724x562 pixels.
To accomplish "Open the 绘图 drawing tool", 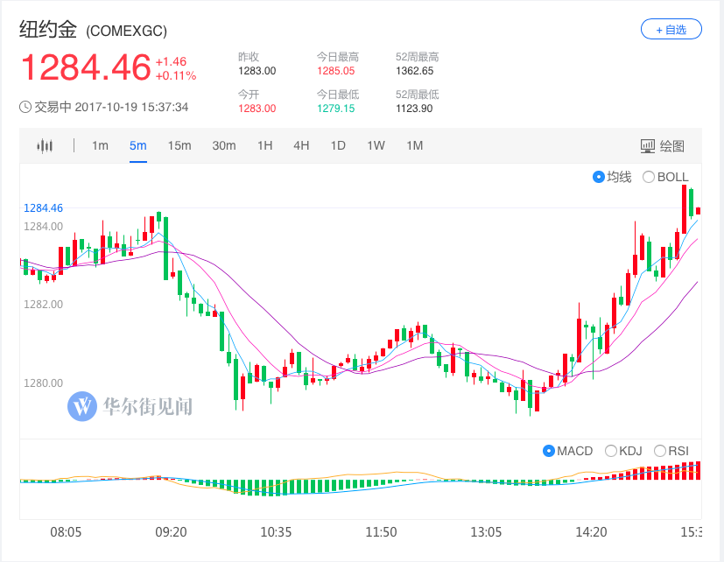I will (662, 146).
